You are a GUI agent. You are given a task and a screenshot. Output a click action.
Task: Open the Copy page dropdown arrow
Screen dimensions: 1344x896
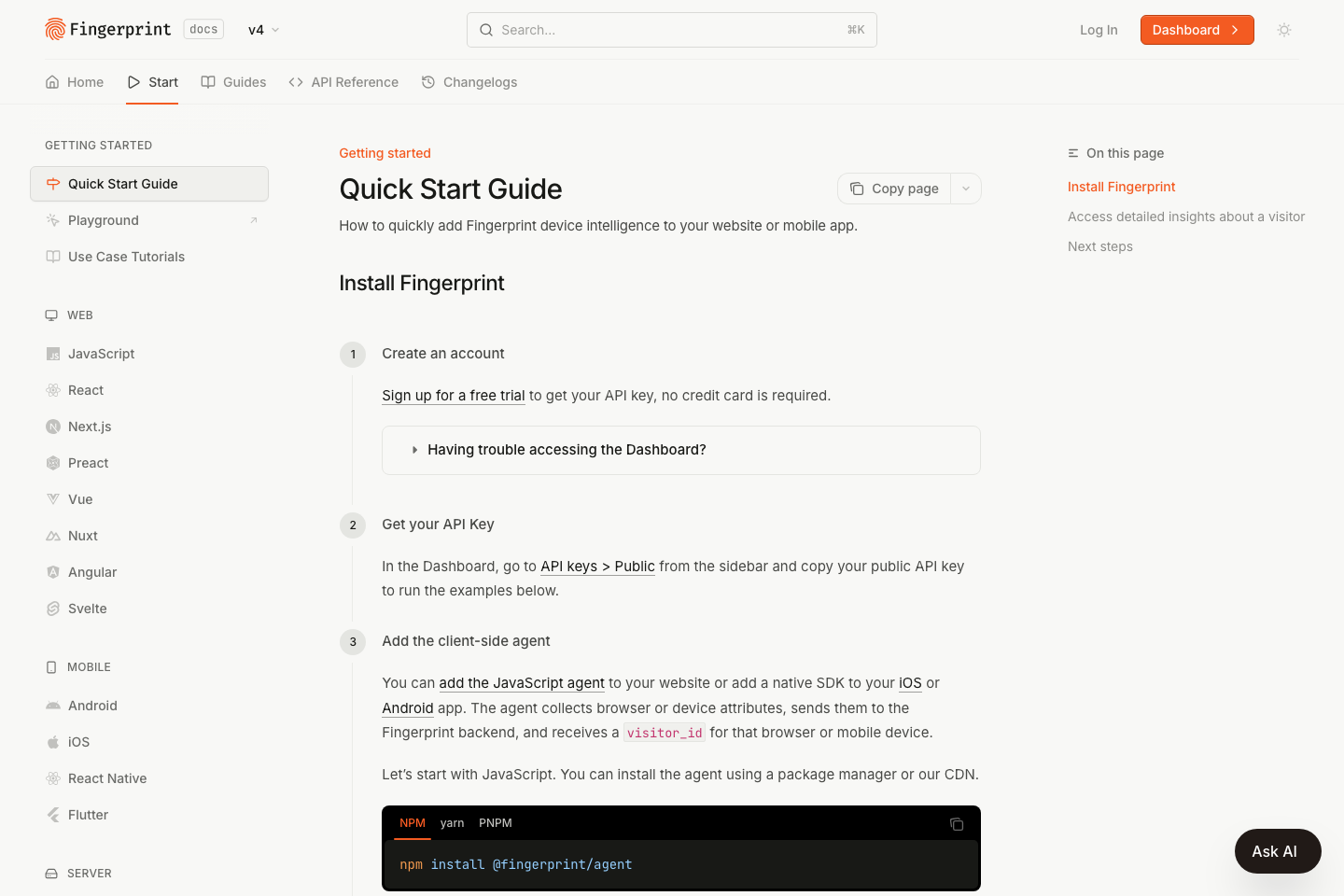click(966, 188)
